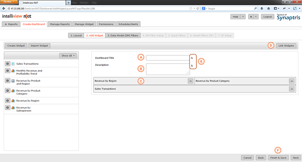Remove Revenue by Product Category from layout
Image resolution: width=302 pixels, height=162 pixels.
[291, 81]
